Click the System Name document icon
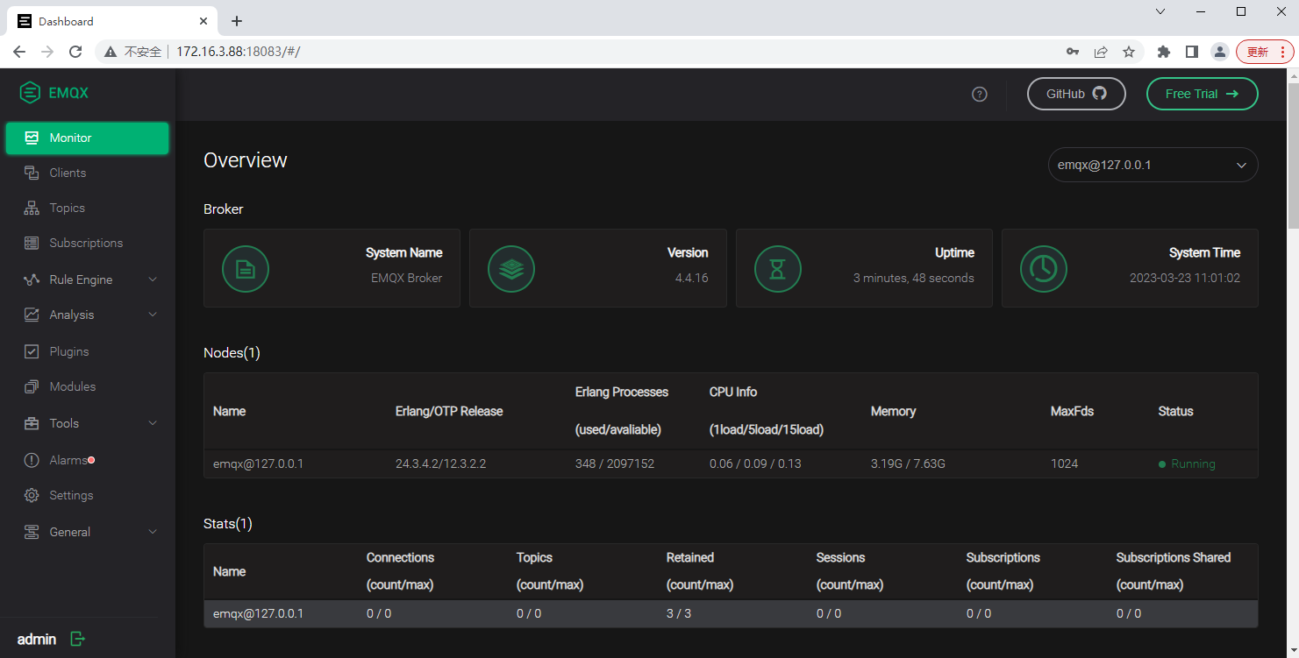Viewport: 1299px width, 658px height. (x=246, y=268)
